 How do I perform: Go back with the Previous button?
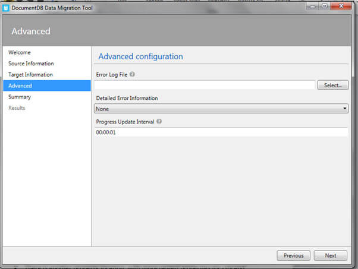(x=293, y=255)
